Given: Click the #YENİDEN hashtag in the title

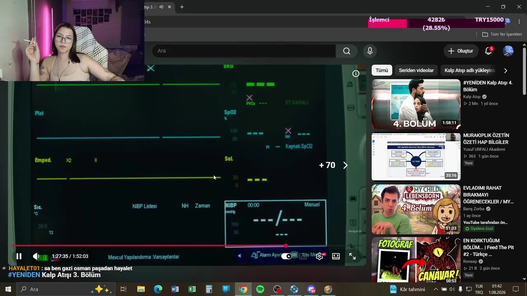Looking at the screenshot, I should point(24,275).
